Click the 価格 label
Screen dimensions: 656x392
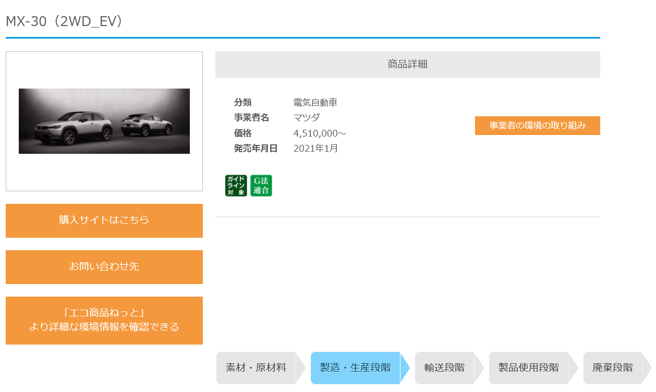243,133
